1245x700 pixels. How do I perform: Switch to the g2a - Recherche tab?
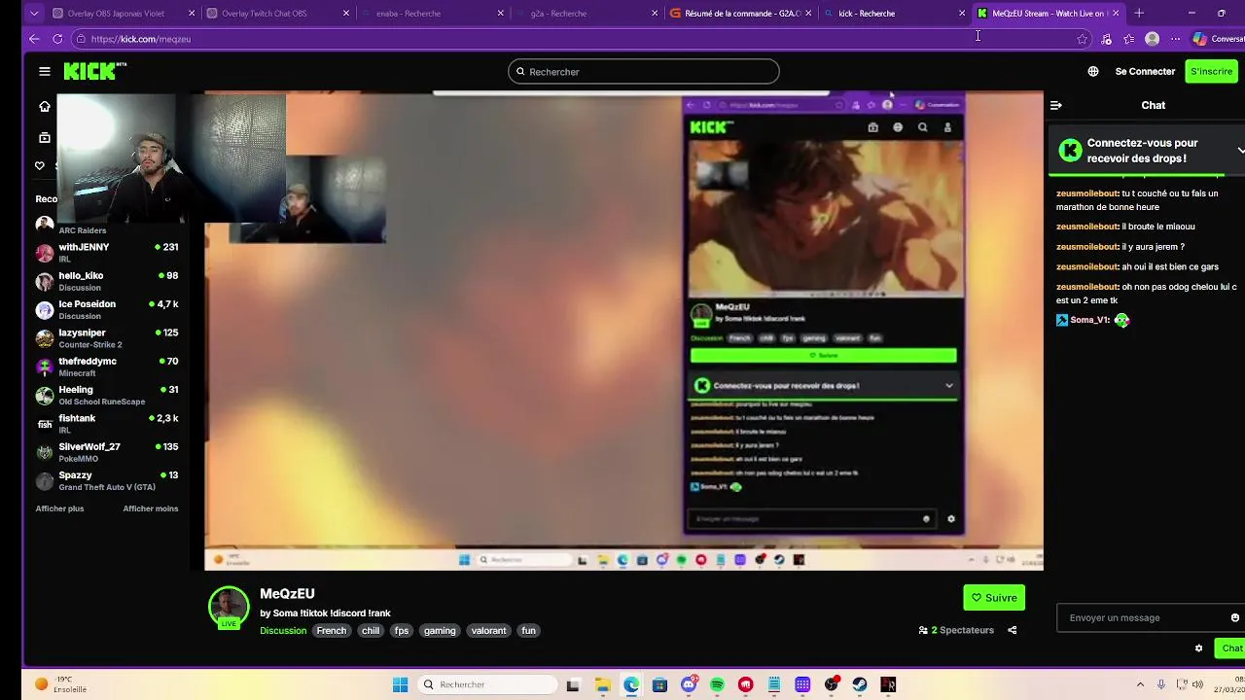(x=587, y=14)
